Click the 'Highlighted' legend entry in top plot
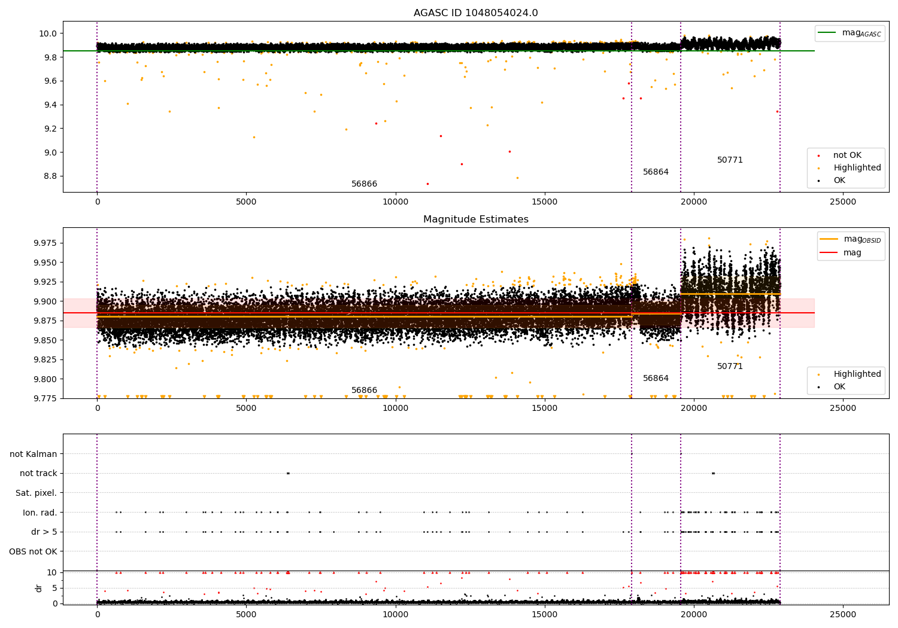The image size is (898, 628). point(857,168)
